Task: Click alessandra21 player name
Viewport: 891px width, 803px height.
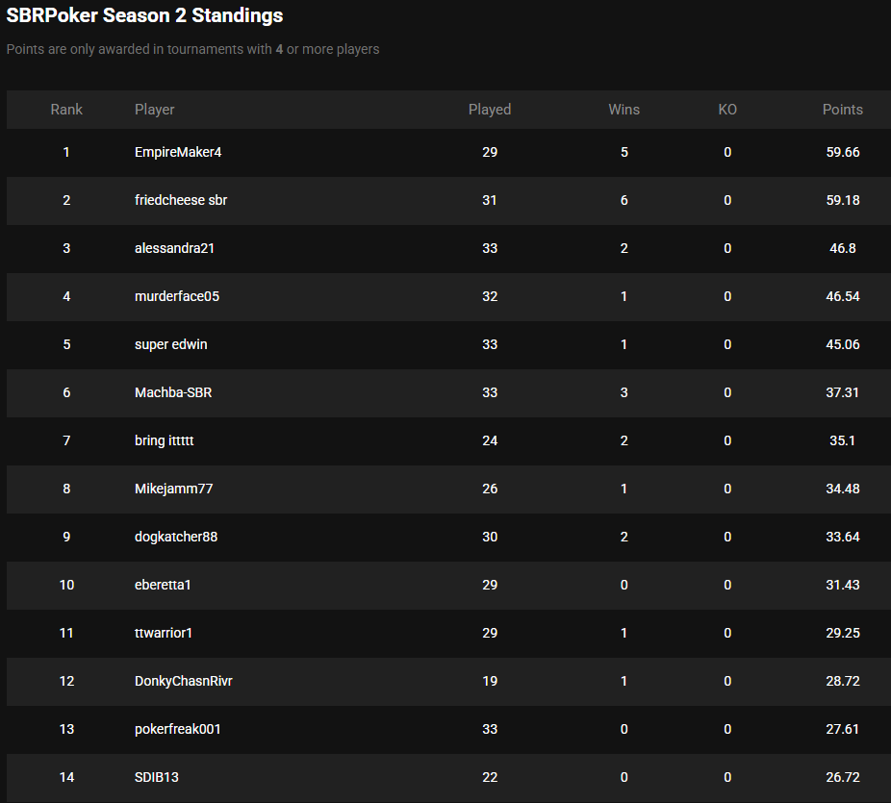Action: [x=174, y=248]
